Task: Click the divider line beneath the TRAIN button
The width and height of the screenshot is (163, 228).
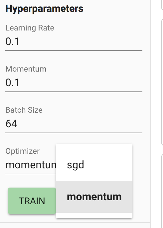Action: coord(75,222)
